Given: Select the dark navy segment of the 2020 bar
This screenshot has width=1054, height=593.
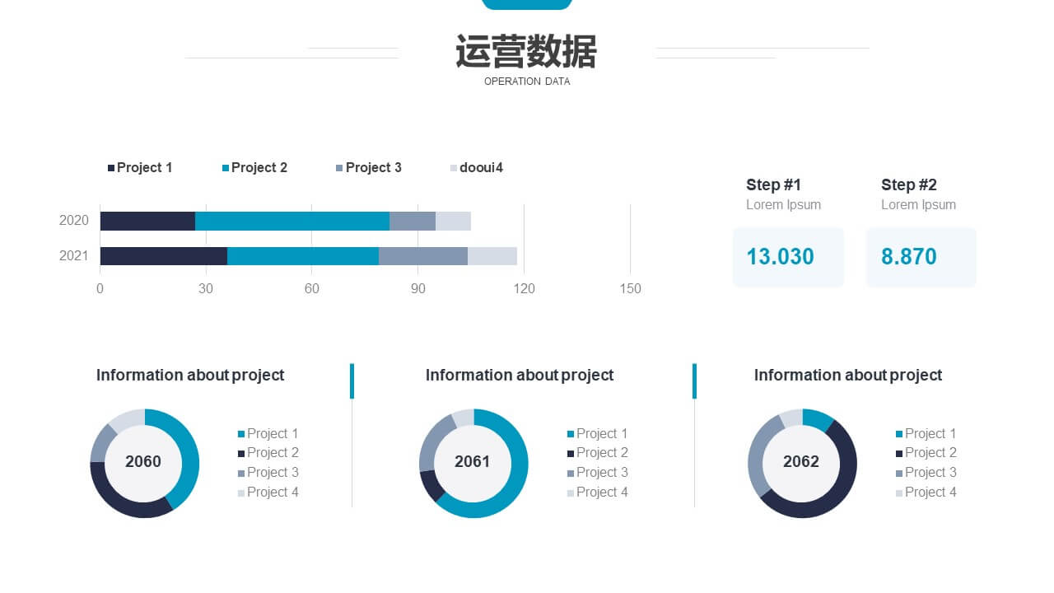Looking at the screenshot, I should (x=147, y=221).
